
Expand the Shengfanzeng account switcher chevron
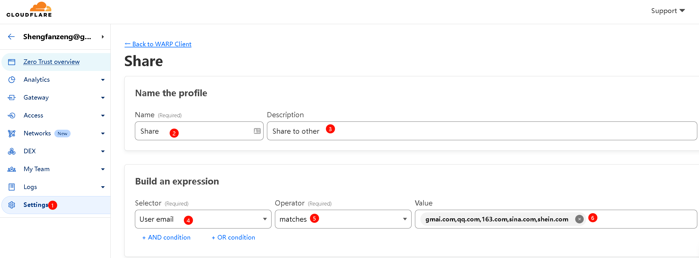(103, 37)
